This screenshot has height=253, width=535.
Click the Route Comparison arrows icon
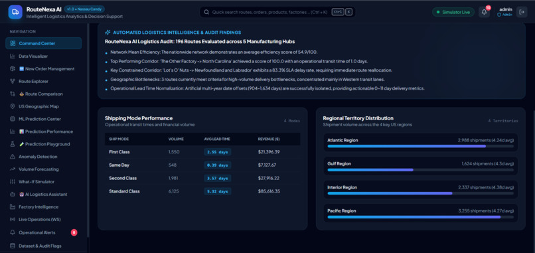13,94
